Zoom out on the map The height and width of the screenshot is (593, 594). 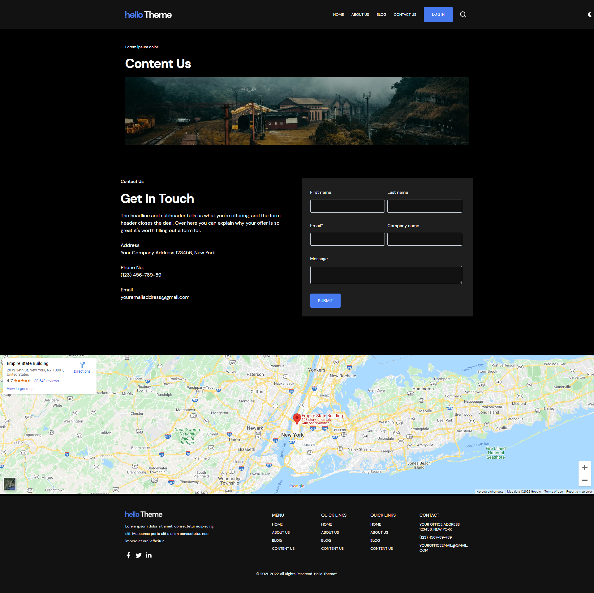point(584,480)
